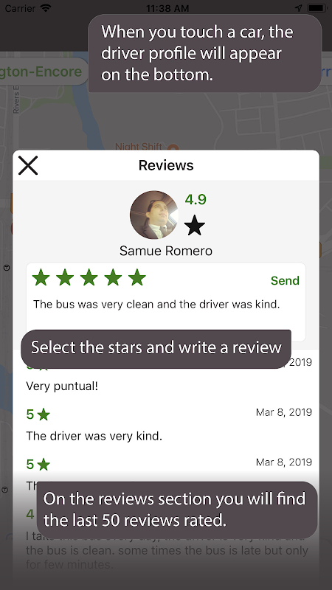Open the 'The driver was very kind' review
The height and width of the screenshot is (590, 332).
click(94, 436)
